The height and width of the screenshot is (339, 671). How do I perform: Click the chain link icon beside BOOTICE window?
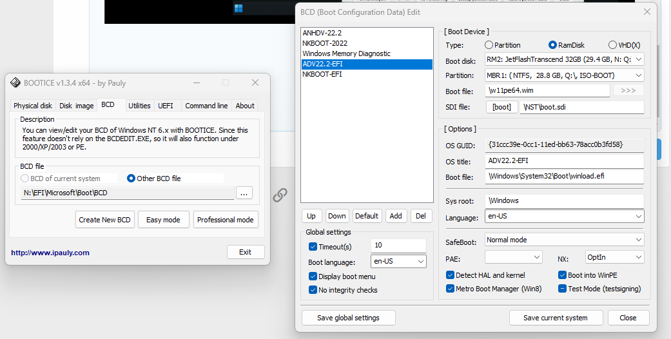(280, 195)
